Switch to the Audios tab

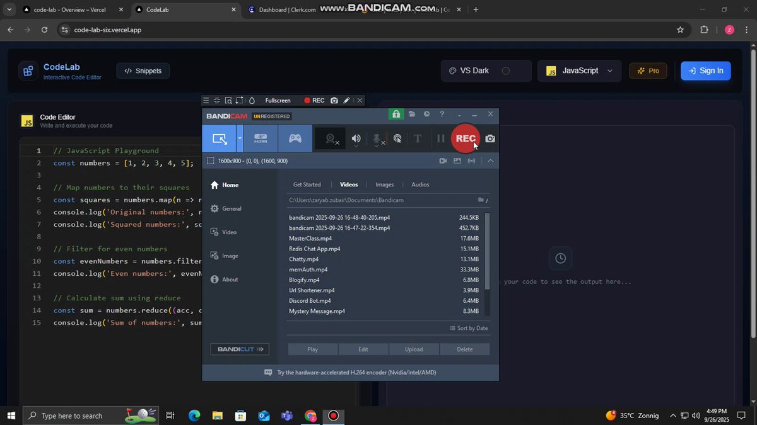(x=420, y=184)
